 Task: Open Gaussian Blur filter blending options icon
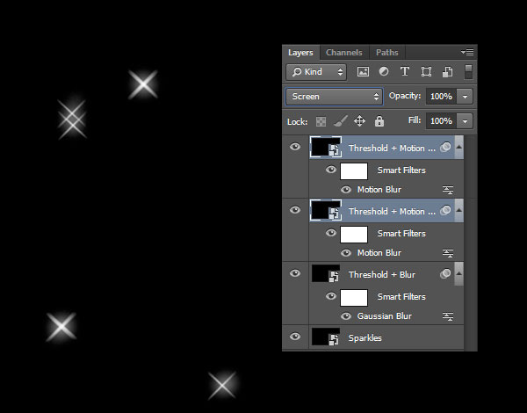[x=448, y=316]
